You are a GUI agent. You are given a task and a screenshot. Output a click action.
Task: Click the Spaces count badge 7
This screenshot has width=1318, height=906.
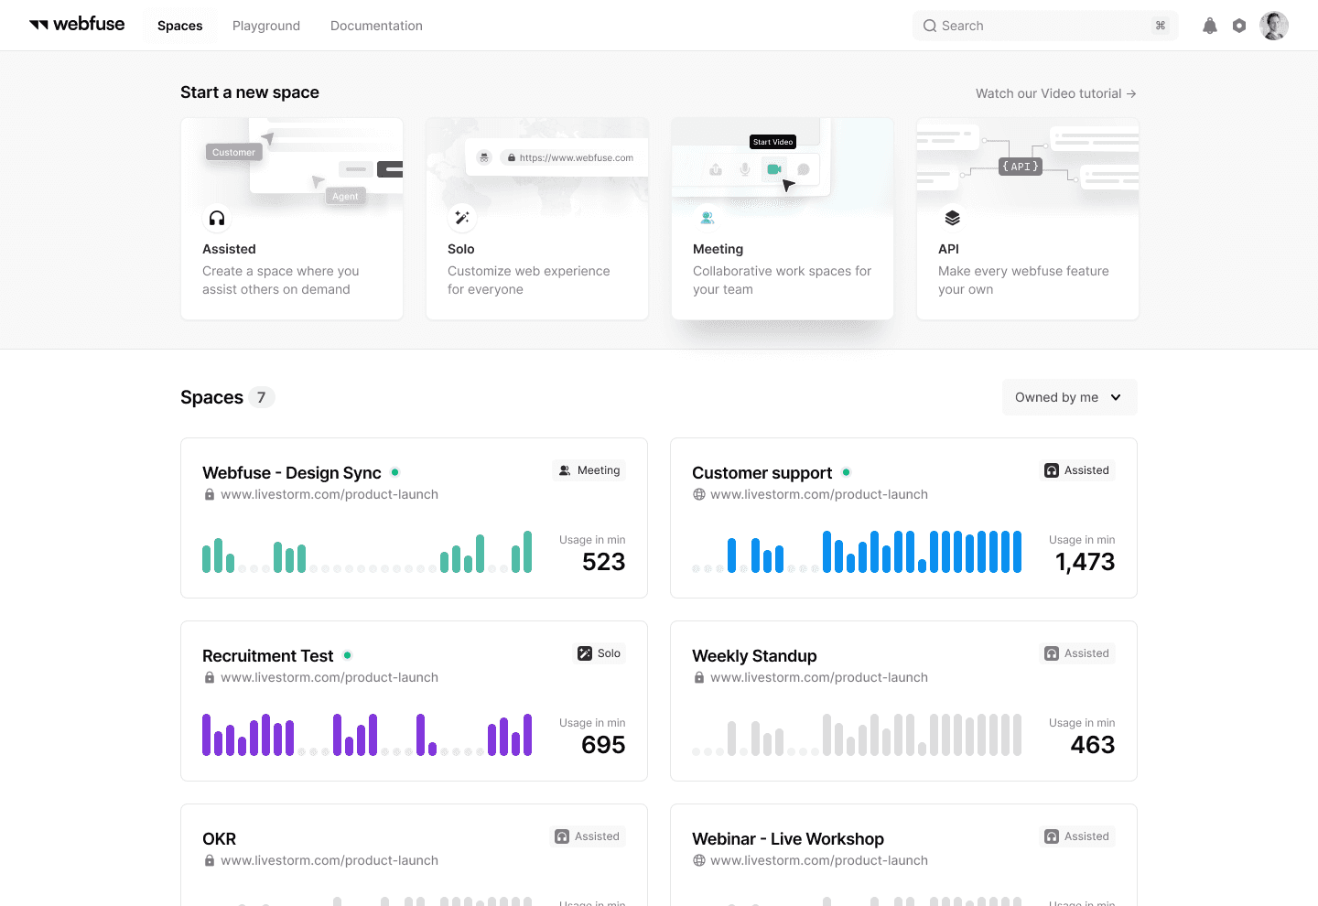click(x=262, y=397)
